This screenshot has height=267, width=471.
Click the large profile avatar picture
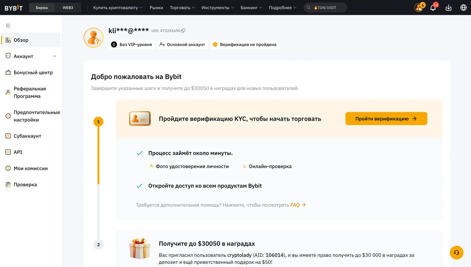(x=94, y=38)
